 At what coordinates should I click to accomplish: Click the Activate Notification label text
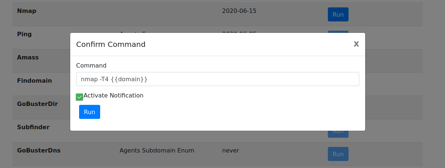click(113, 95)
